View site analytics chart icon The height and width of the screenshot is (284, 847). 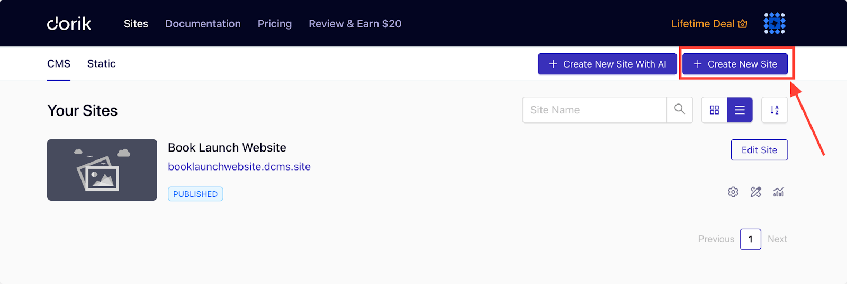[x=778, y=192]
